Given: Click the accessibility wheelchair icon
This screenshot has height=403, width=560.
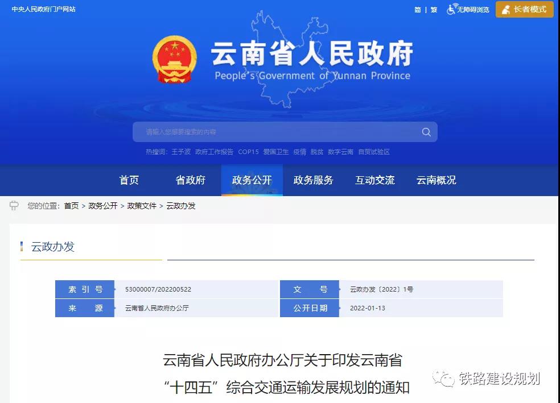Looking at the screenshot, I should (x=451, y=9).
